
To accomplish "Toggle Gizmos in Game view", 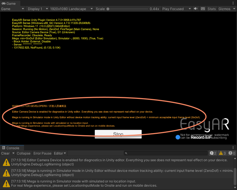I will [x=224, y=9].
